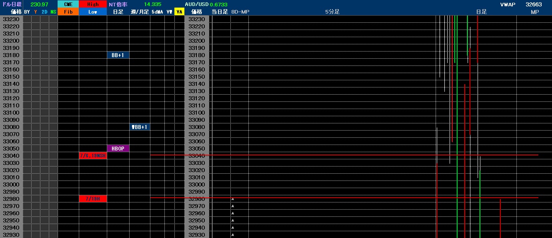Click 32930 in the leftmost price column

click(11, 235)
